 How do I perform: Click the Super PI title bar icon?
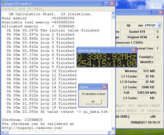point(3,4)
